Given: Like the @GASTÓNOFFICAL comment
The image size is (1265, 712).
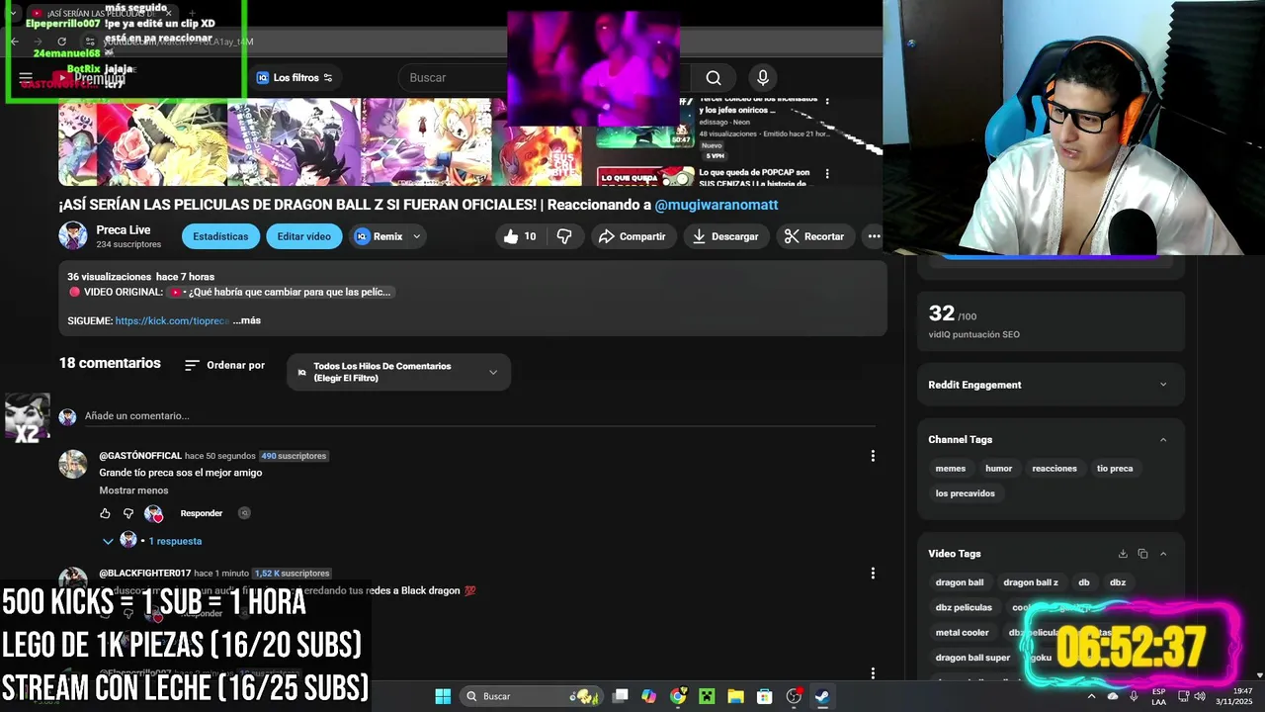Looking at the screenshot, I should (105, 513).
